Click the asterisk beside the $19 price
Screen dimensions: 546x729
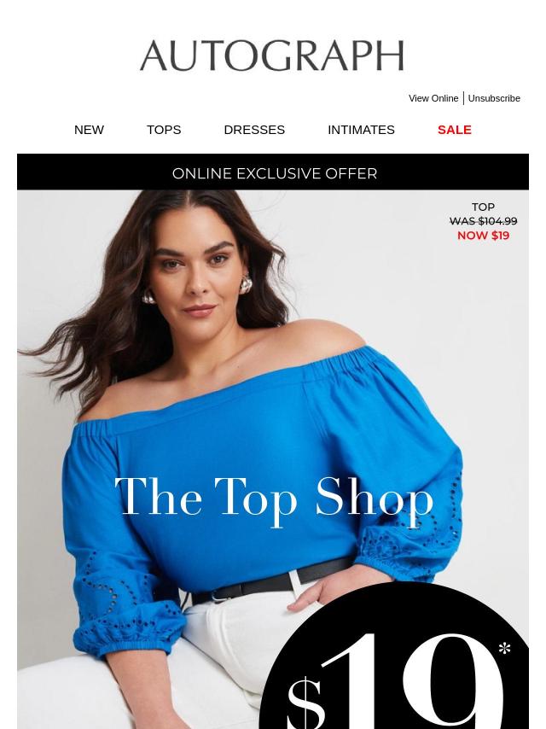click(x=504, y=649)
